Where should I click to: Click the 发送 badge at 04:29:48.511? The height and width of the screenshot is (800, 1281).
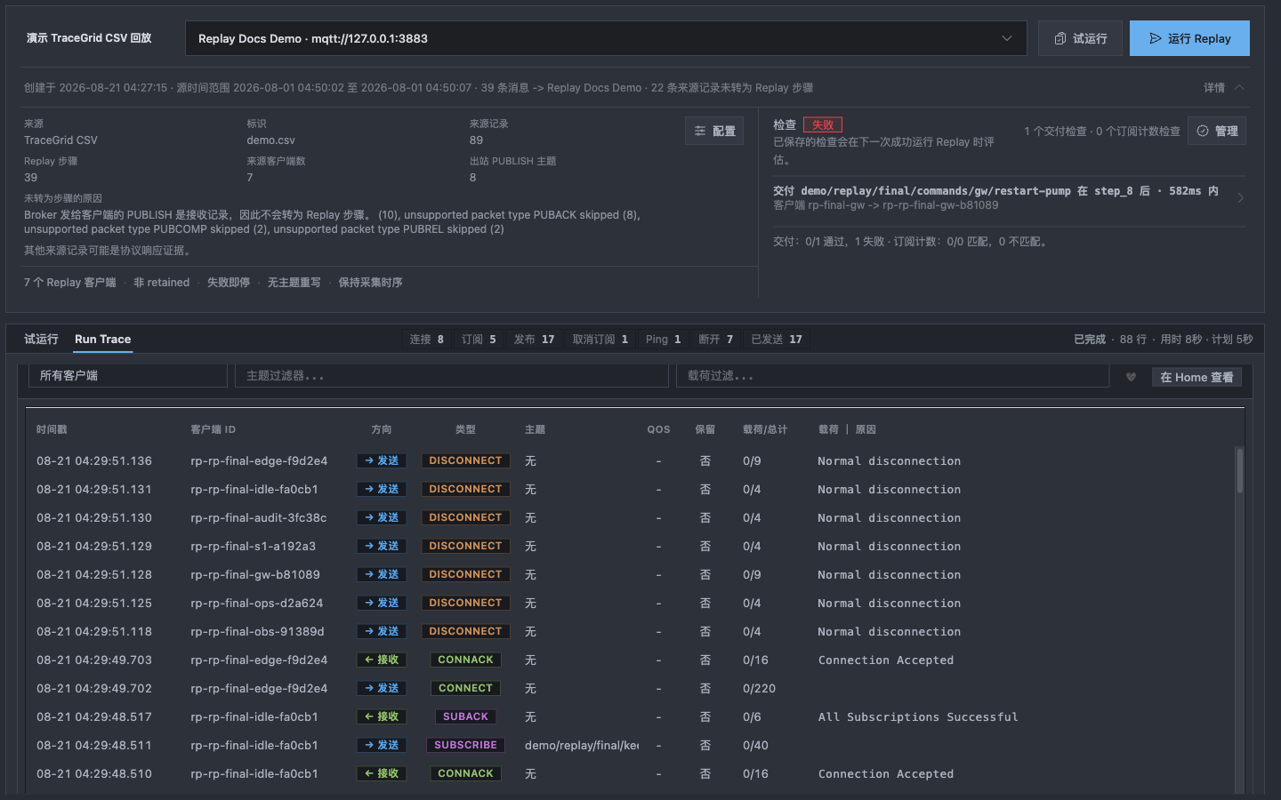(382, 745)
